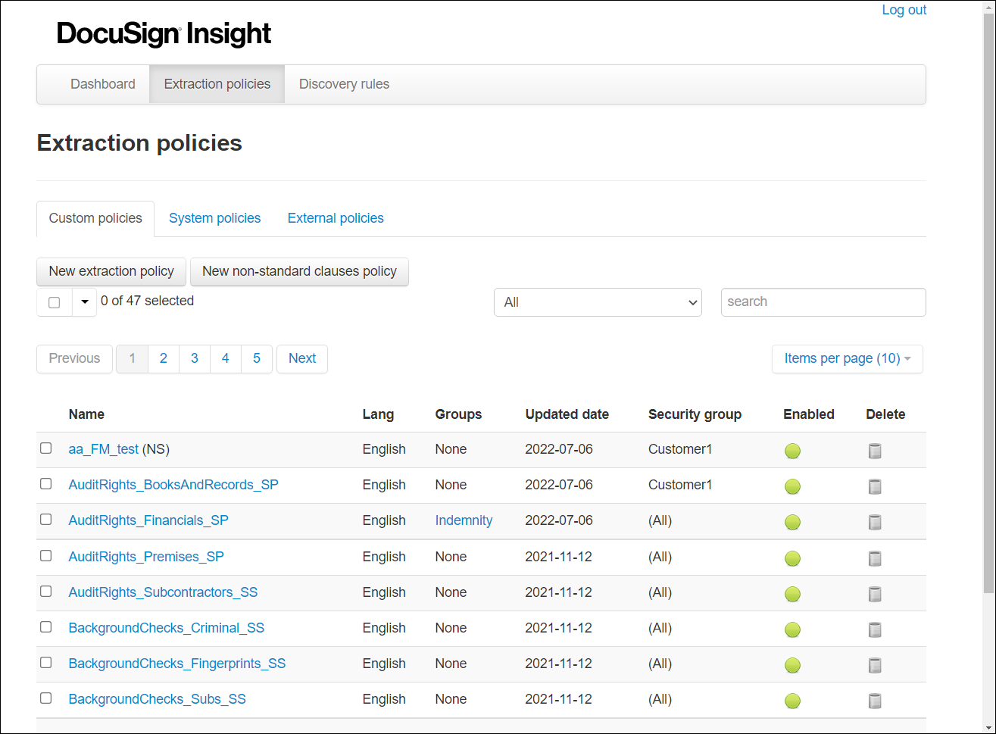Check the AuditRights_Premises_SP row checkbox

click(45, 555)
